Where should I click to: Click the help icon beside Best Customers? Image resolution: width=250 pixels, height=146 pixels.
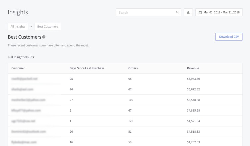[x=44, y=37]
